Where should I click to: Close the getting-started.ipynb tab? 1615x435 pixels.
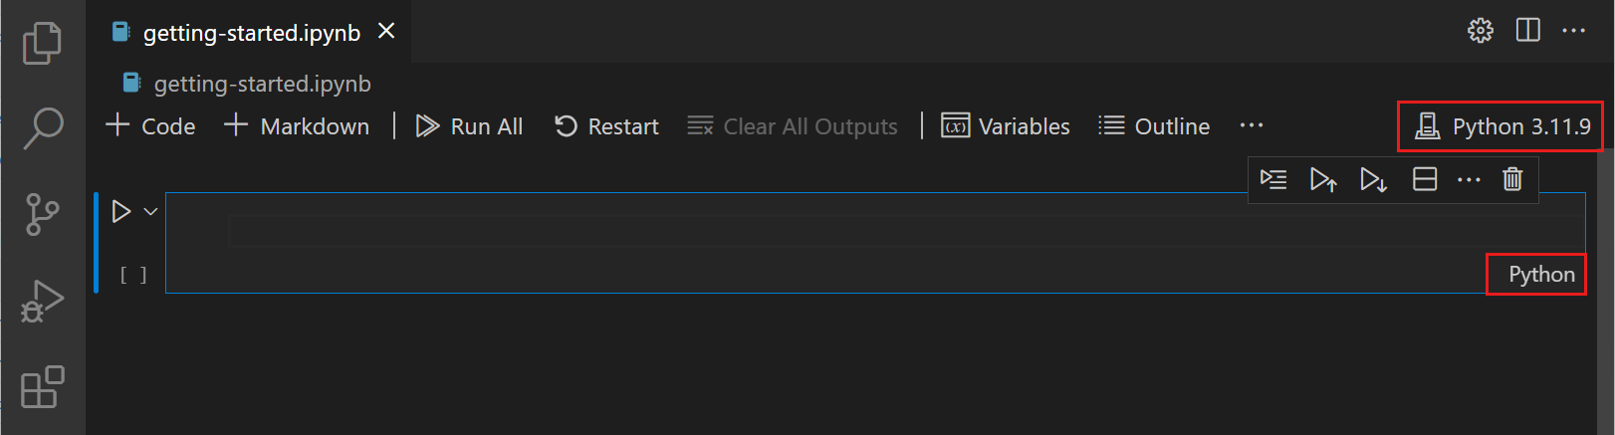(386, 32)
